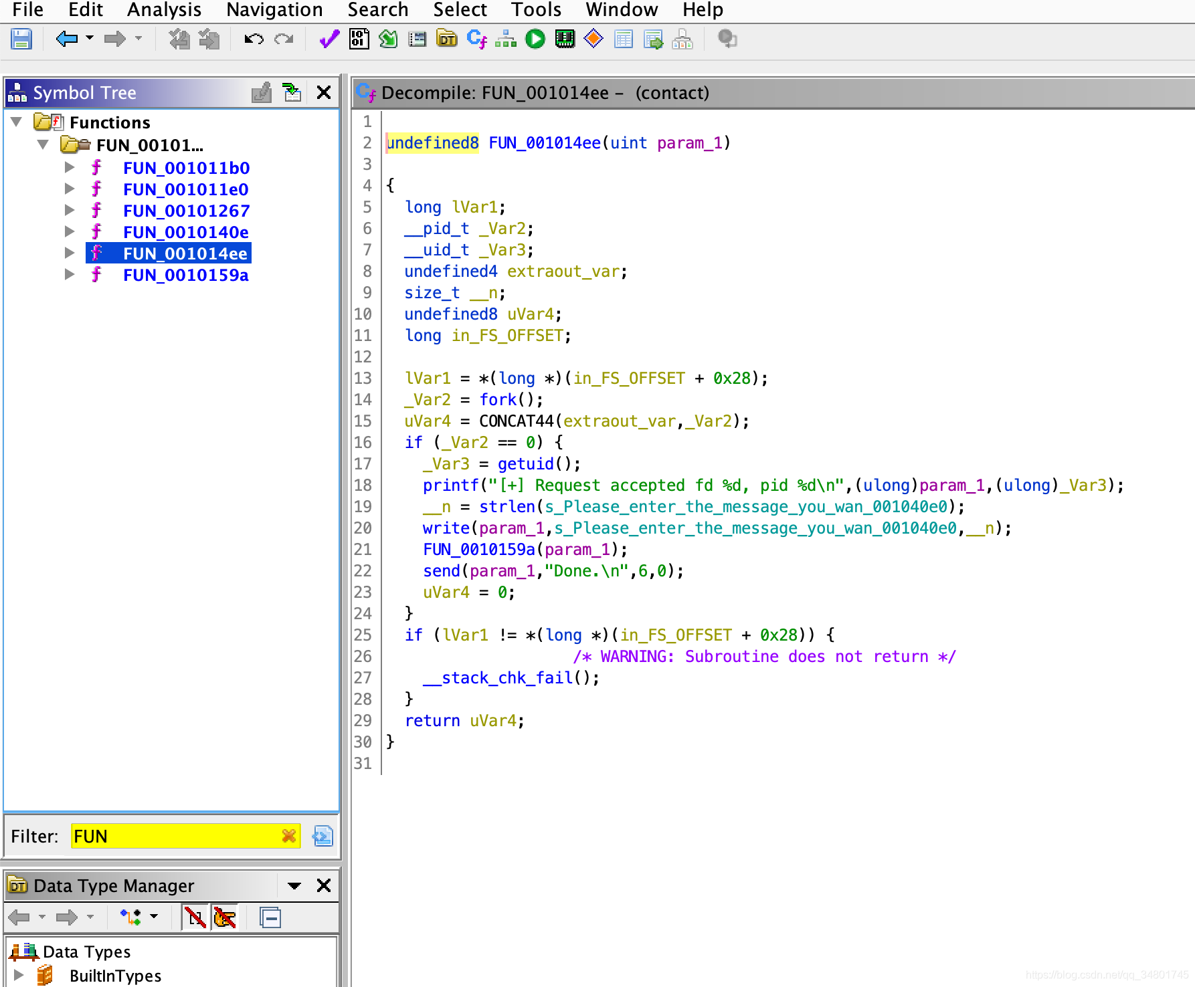Open the Help menu
The width and height of the screenshot is (1195, 987).
click(x=703, y=9)
